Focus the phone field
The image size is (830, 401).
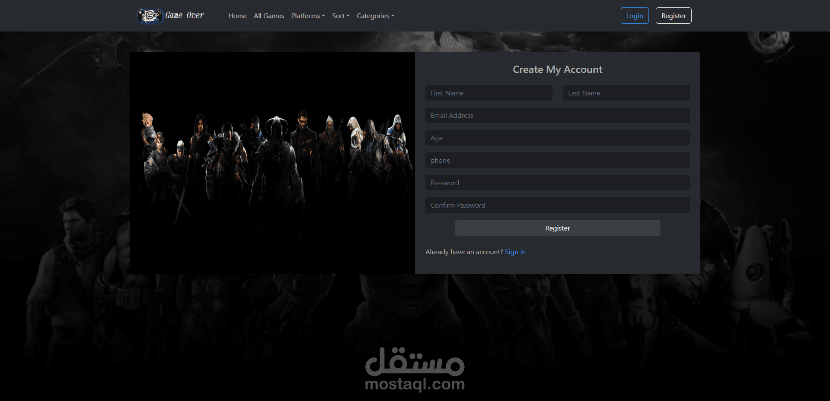[x=558, y=160]
